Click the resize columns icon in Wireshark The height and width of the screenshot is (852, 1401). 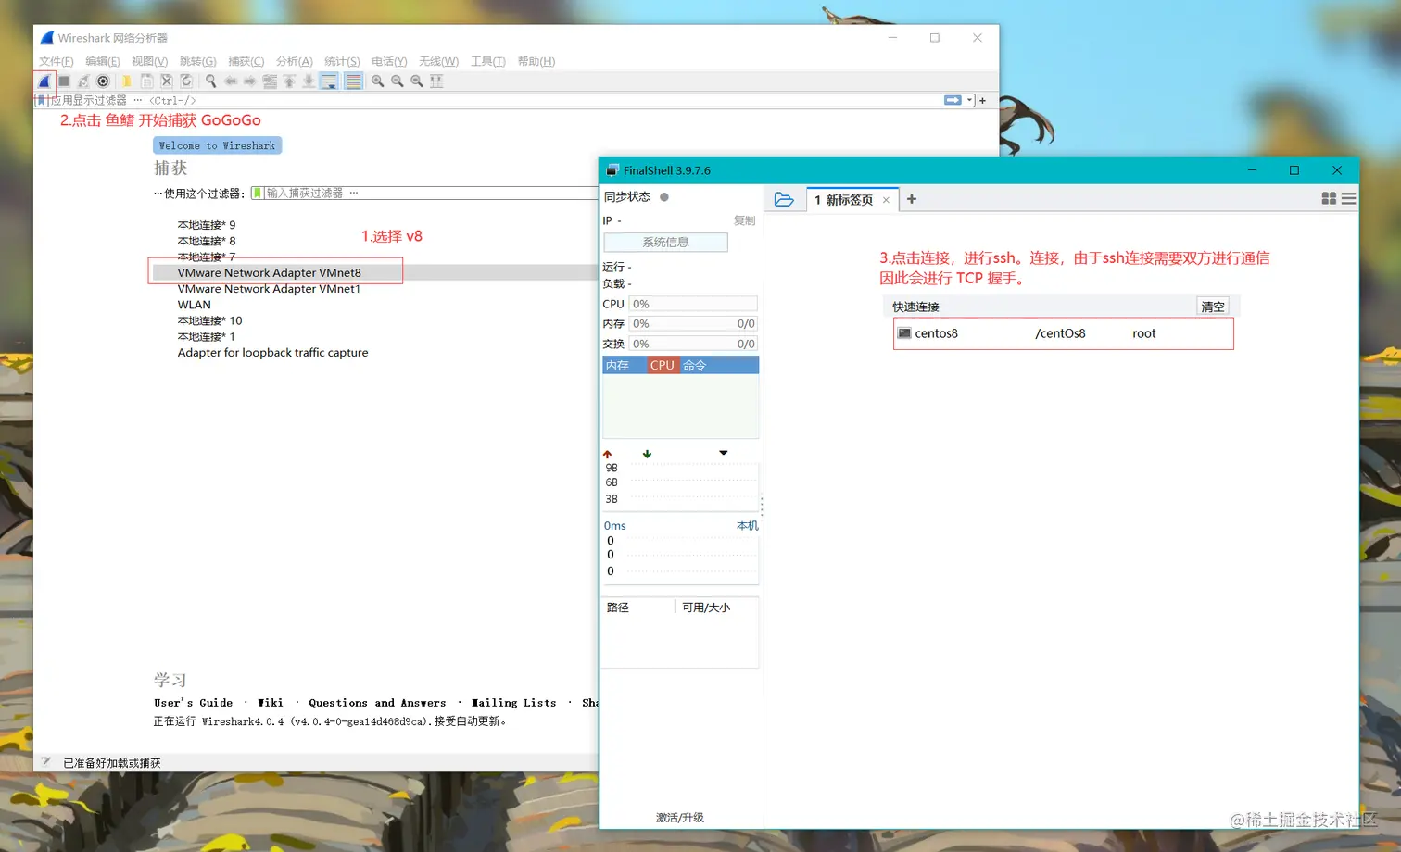436,81
